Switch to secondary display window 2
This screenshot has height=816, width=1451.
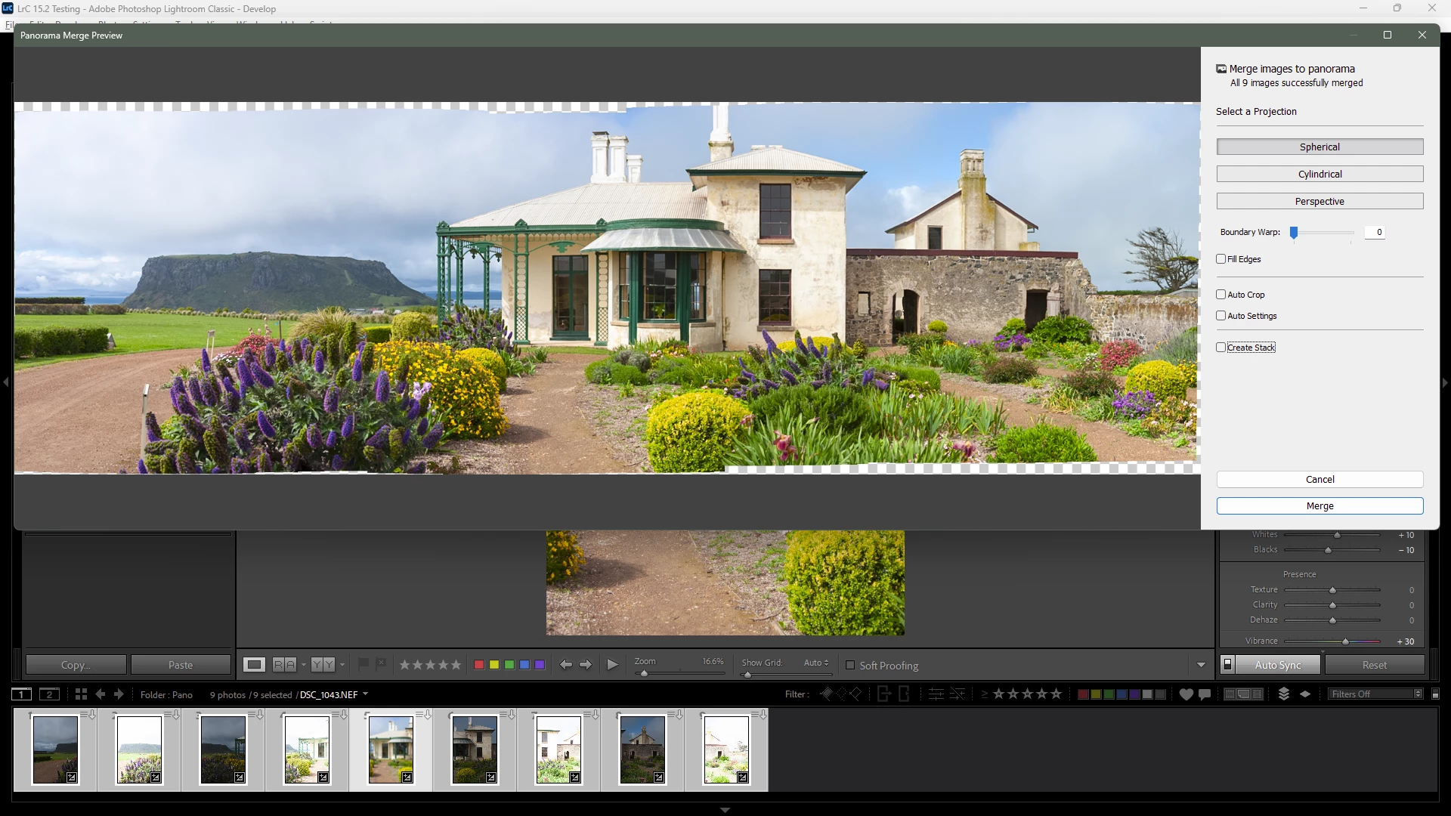pos(49,694)
